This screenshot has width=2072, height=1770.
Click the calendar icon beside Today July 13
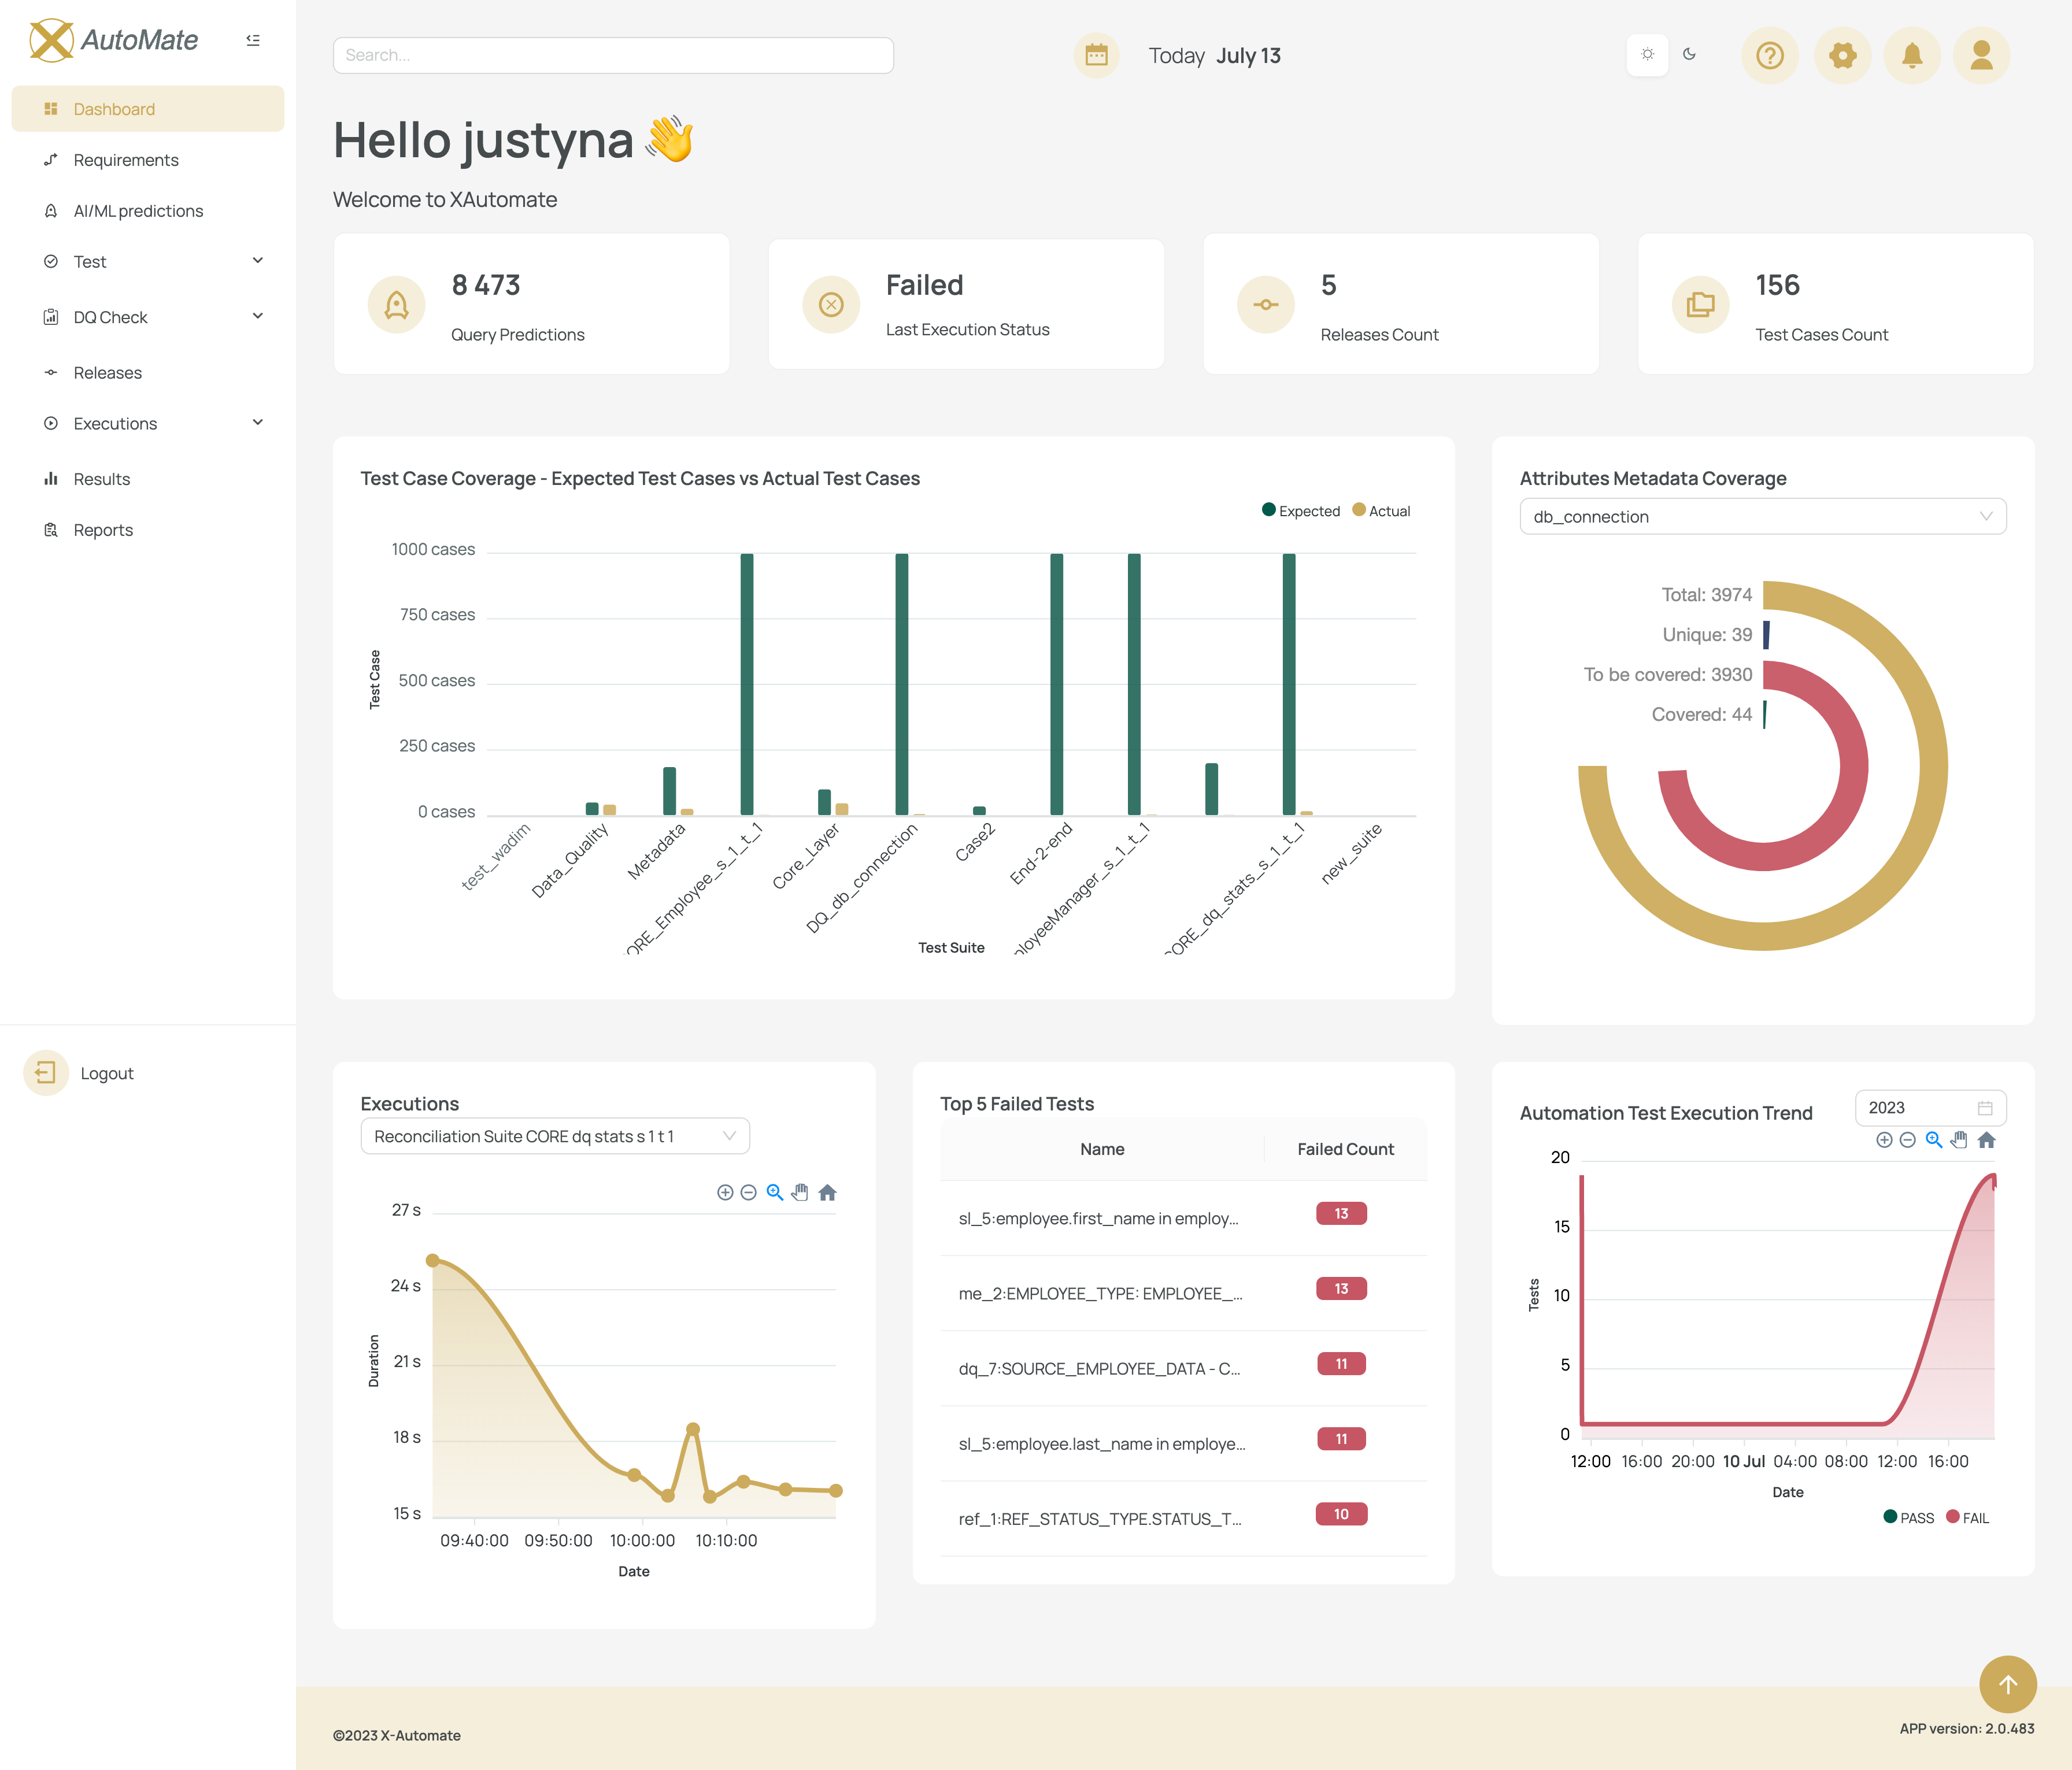tap(1096, 55)
